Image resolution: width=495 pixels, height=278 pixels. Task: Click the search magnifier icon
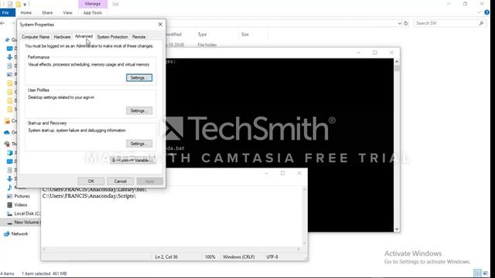481,23
